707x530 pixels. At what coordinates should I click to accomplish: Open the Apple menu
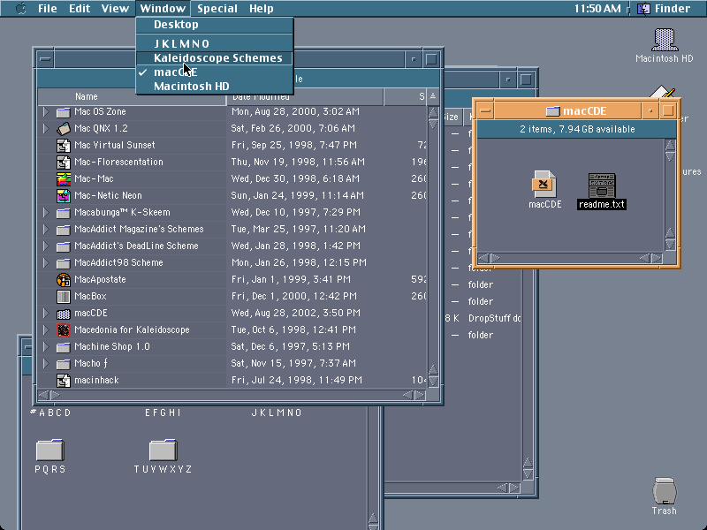(x=20, y=8)
